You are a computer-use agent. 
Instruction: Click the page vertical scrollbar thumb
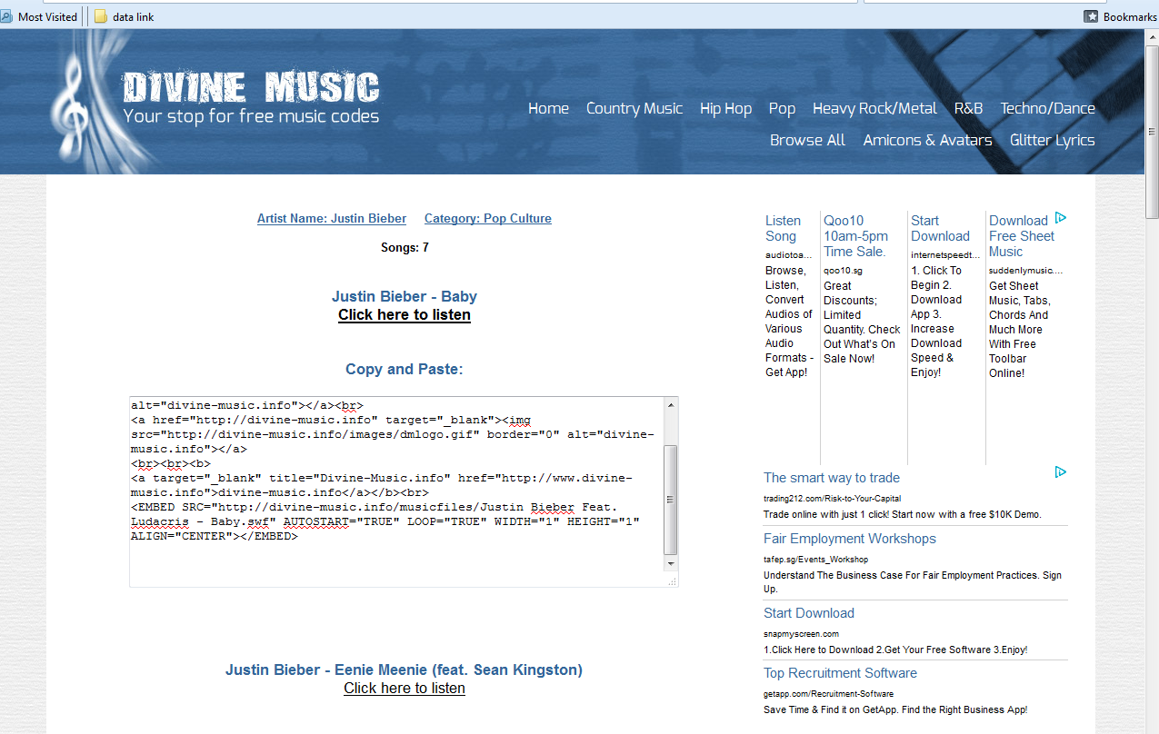pos(1152,132)
